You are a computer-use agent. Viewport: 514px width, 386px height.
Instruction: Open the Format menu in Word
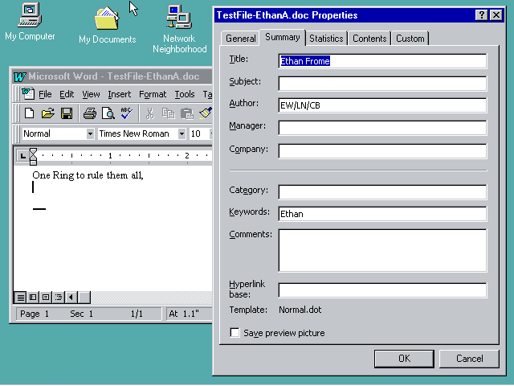point(153,94)
